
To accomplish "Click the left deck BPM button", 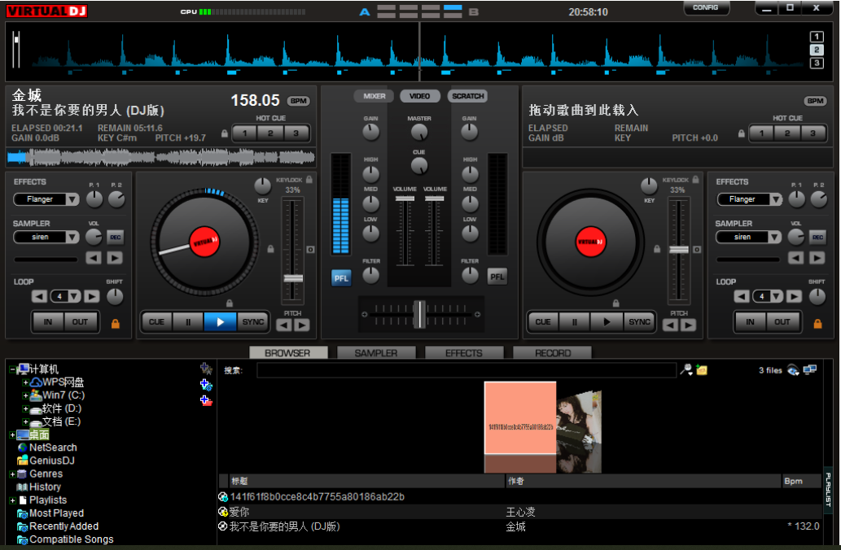I will [299, 101].
